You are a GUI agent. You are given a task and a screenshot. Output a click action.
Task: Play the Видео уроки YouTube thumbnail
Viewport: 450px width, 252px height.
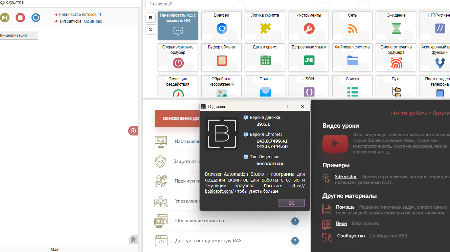(x=335, y=143)
